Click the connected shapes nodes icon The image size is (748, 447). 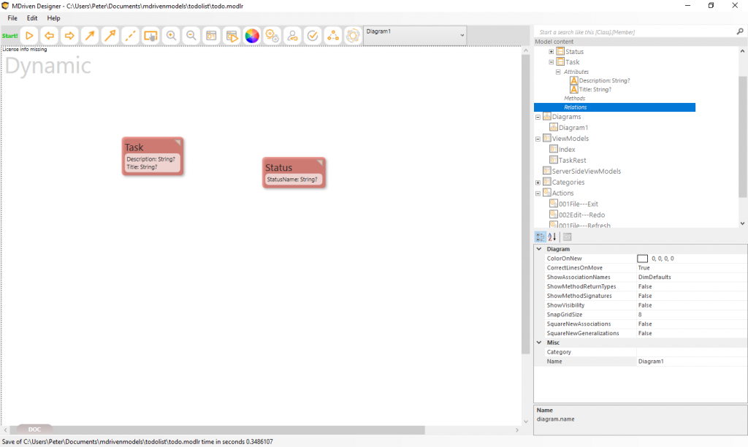(x=332, y=36)
